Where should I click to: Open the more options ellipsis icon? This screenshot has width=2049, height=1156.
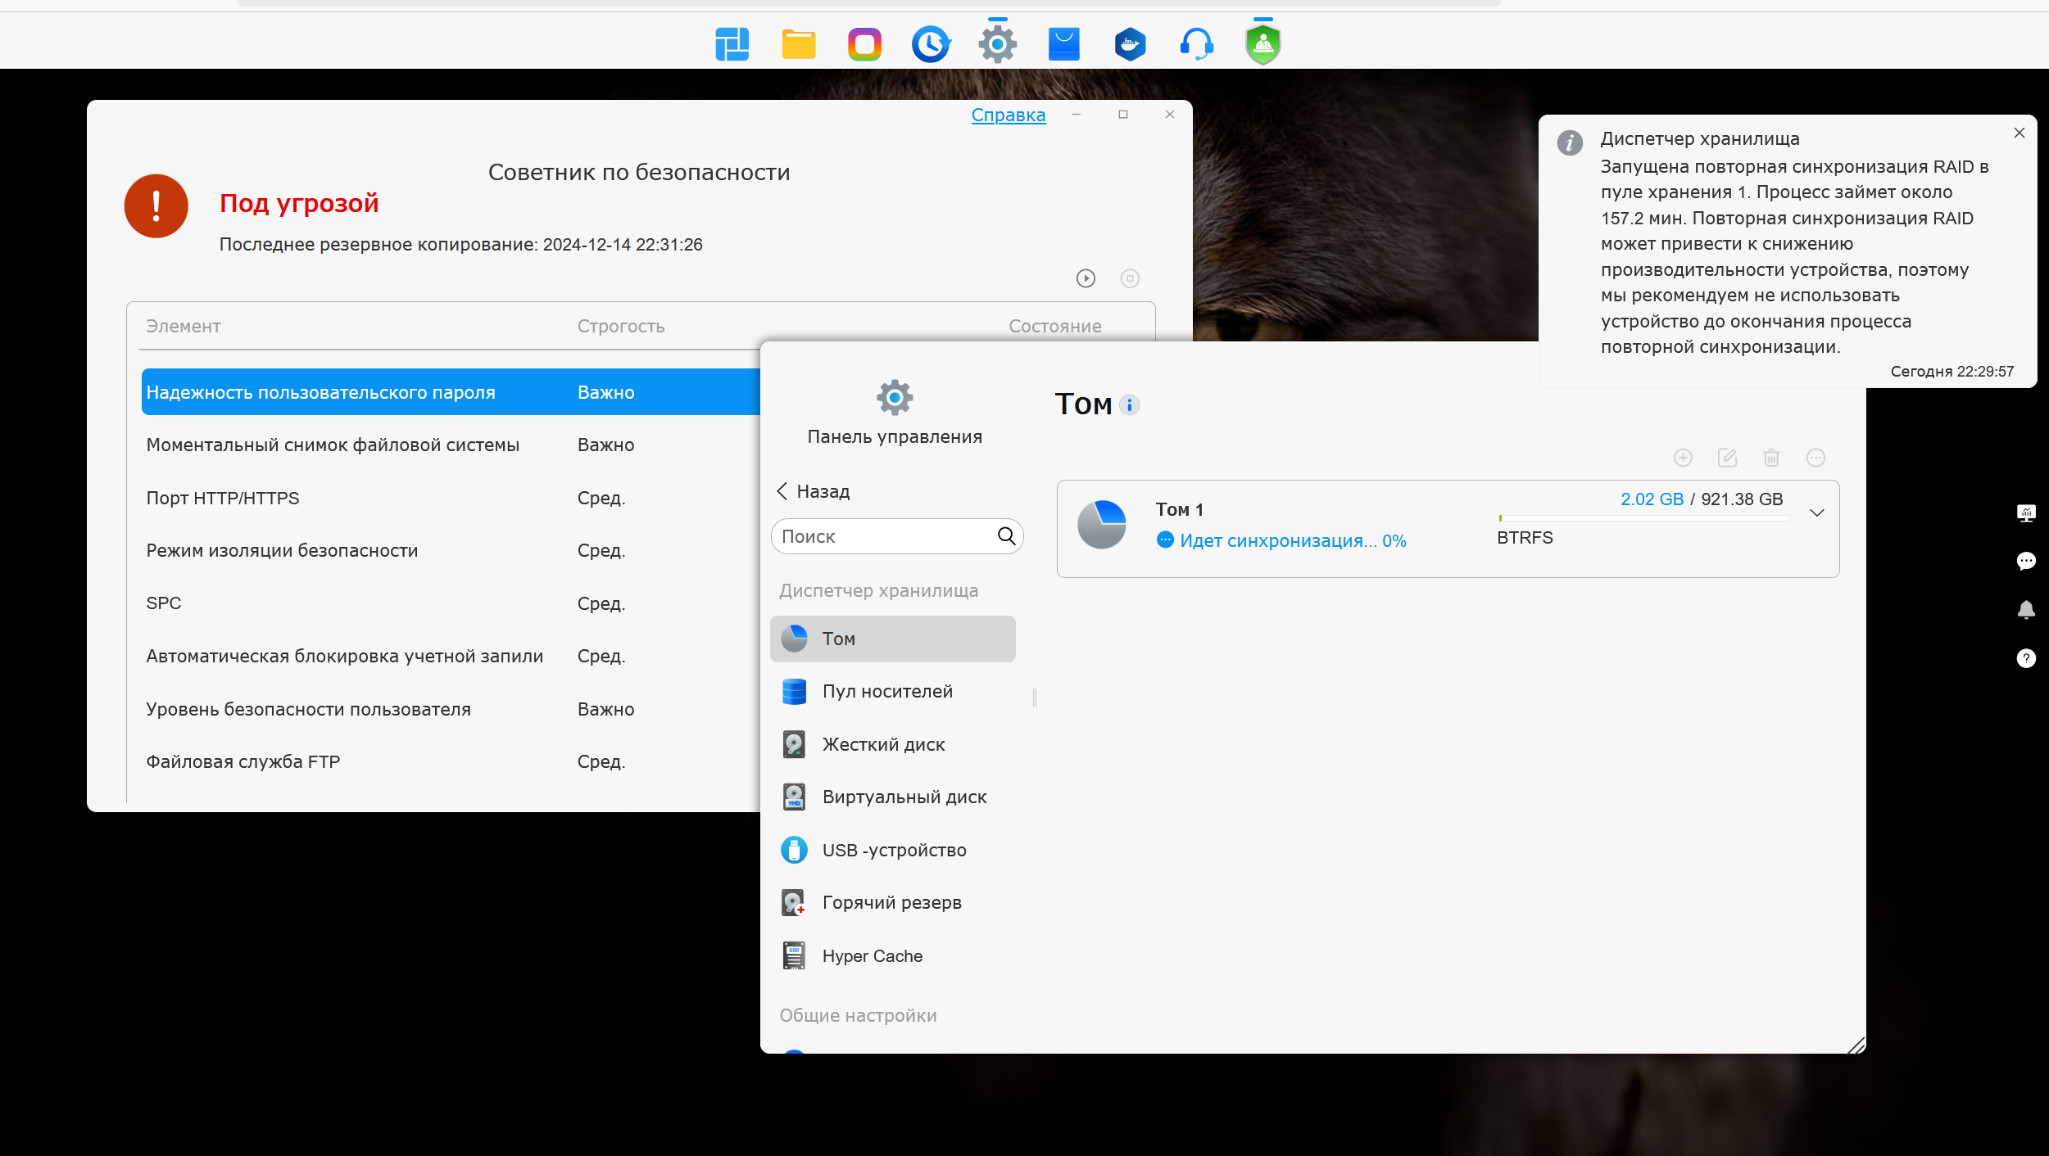click(x=1816, y=458)
